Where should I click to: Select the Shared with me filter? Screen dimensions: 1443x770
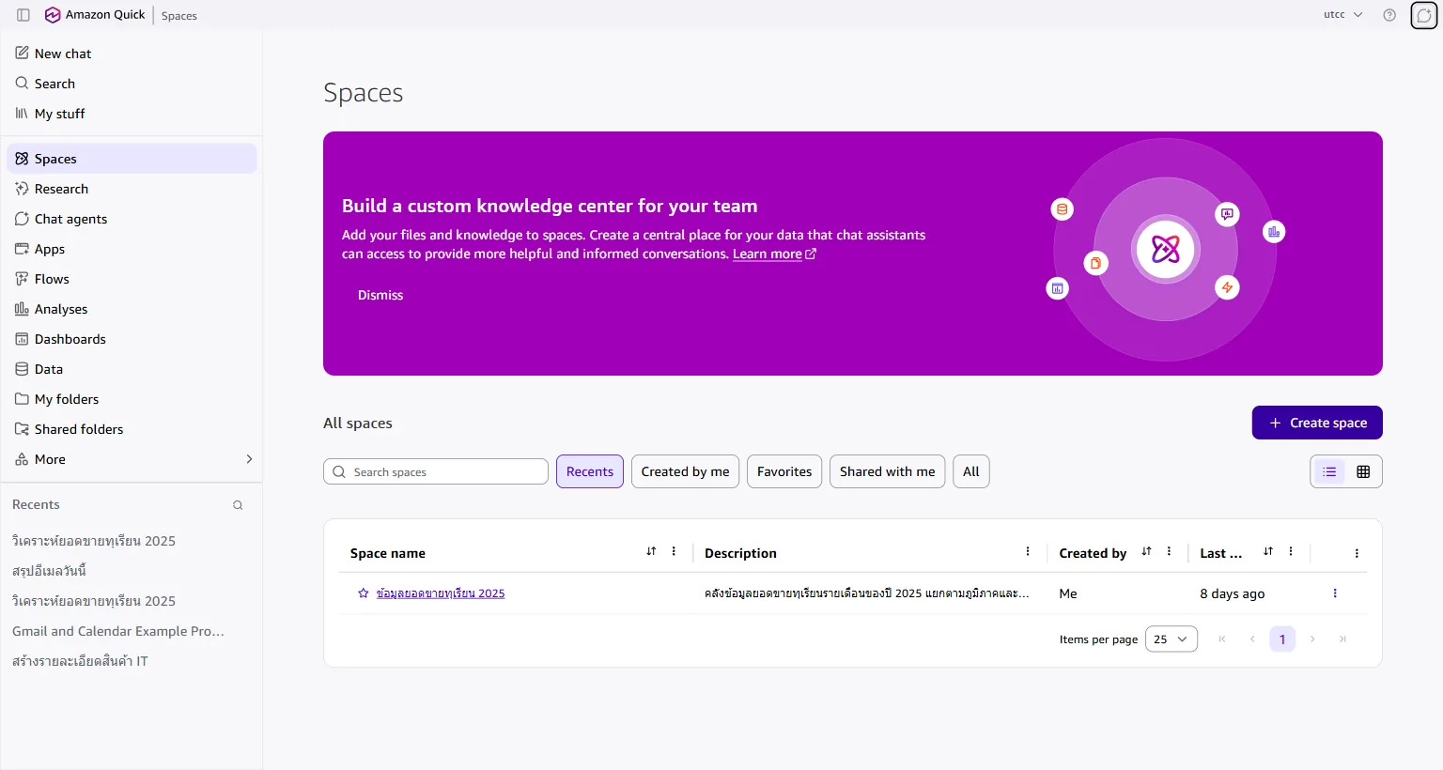pos(888,471)
